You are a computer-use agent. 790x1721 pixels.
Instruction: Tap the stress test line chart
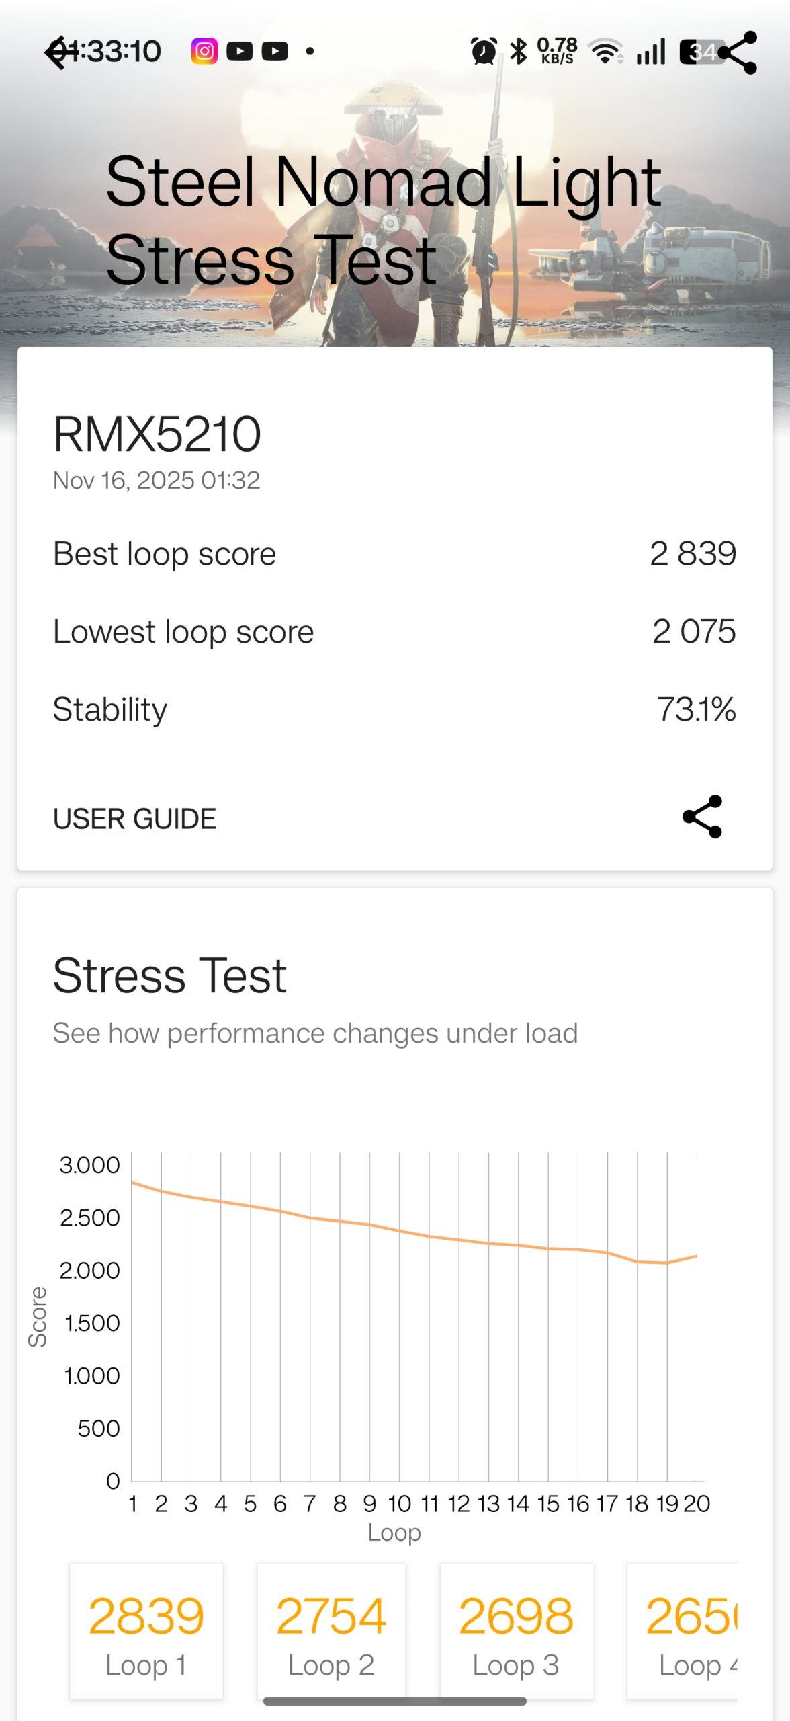click(x=414, y=1318)
